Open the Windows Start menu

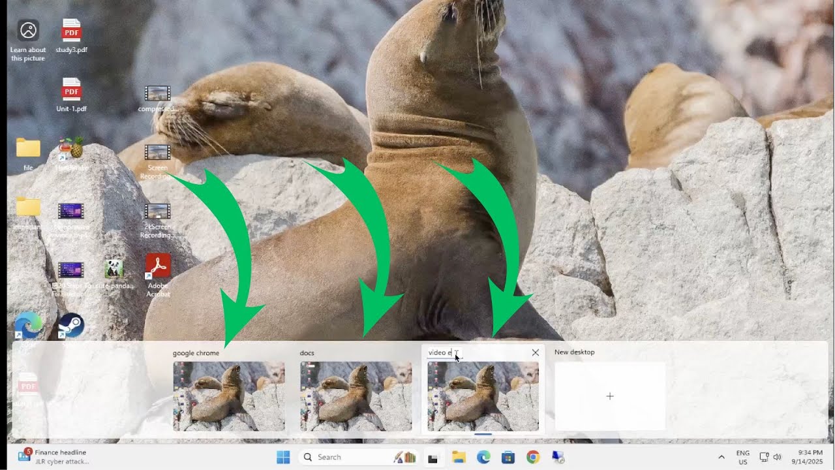click(283, 458)
